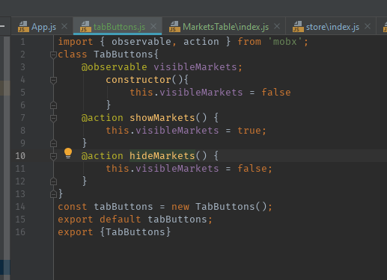Click the JS file icon on App.js tab

point(23,27)
